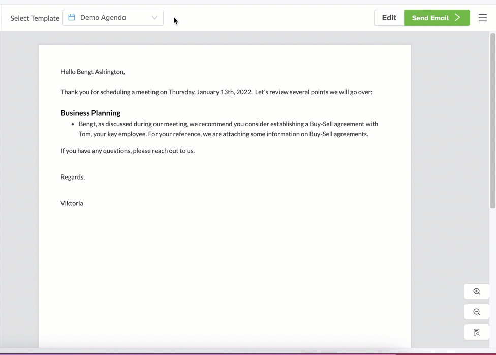Click the dropdown chevron next to Demo Agenda
The width and height of the screenshot is (496, 355).
tap(154, 18)
